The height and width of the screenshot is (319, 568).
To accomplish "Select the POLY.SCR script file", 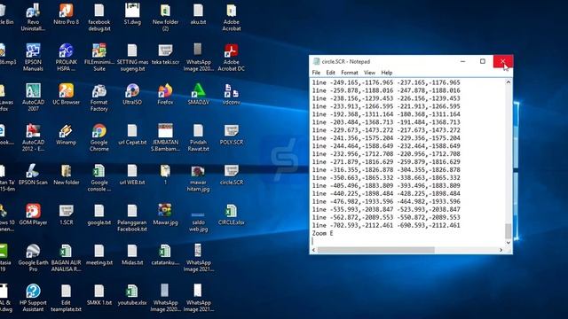I will [232, 135].
